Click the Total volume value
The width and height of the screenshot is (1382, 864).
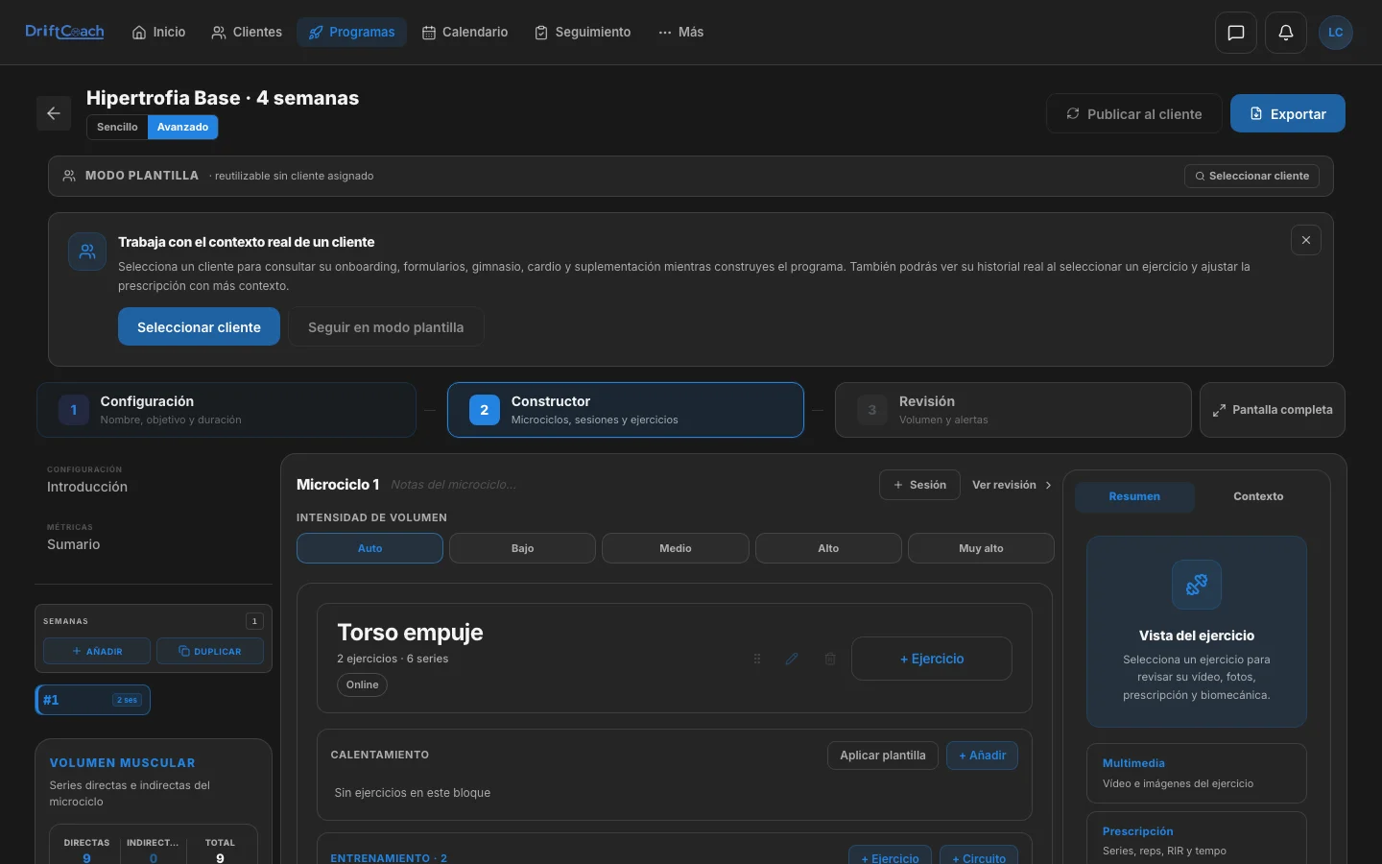(x=220, y=858)
